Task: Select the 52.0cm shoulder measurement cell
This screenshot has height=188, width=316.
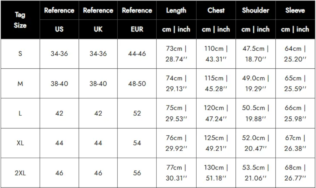Action: pyautogui.click(x=256, y=143)
